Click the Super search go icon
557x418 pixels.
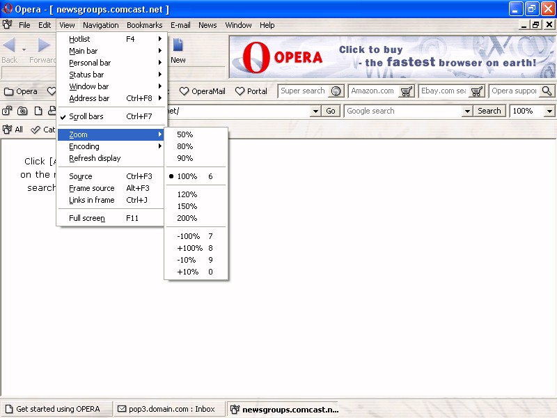336,91
